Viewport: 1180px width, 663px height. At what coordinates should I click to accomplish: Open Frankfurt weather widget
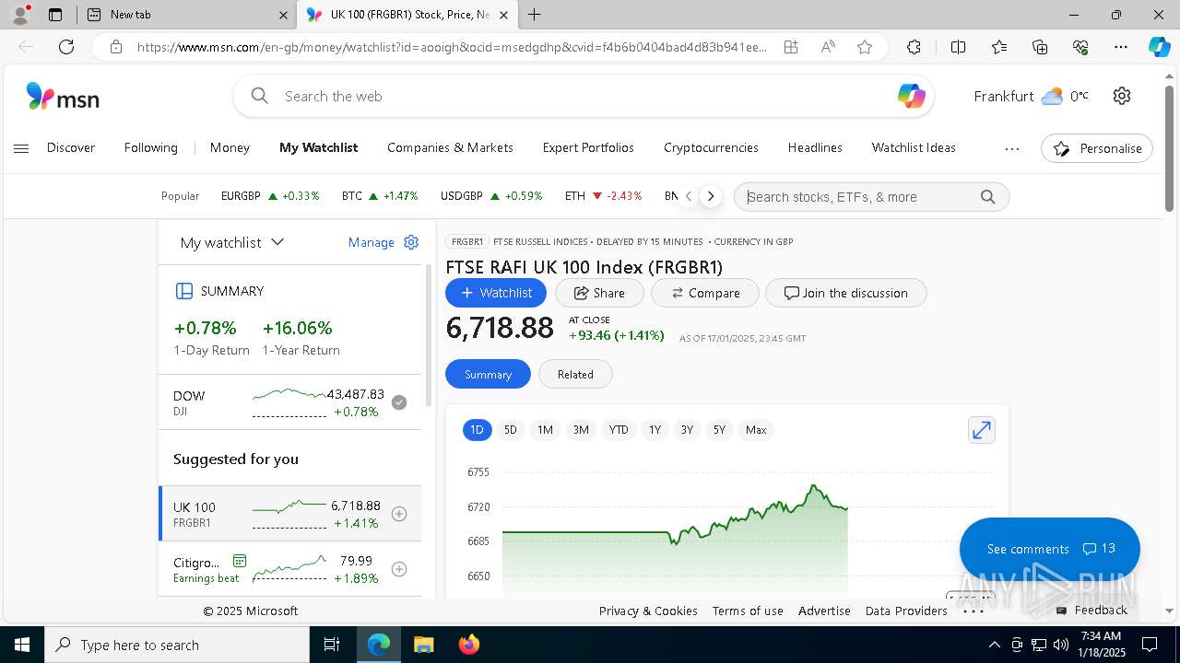point(1031,96)
